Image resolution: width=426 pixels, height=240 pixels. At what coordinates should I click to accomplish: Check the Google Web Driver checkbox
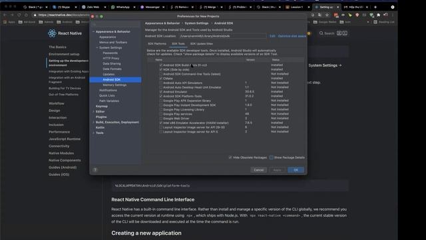161,119
